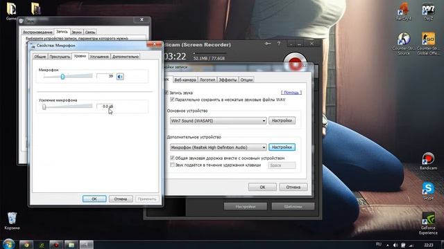This screenshot has height=249, width=444.
Task: Click OK in recording settings dialog
Action: [x=262, y=187]
